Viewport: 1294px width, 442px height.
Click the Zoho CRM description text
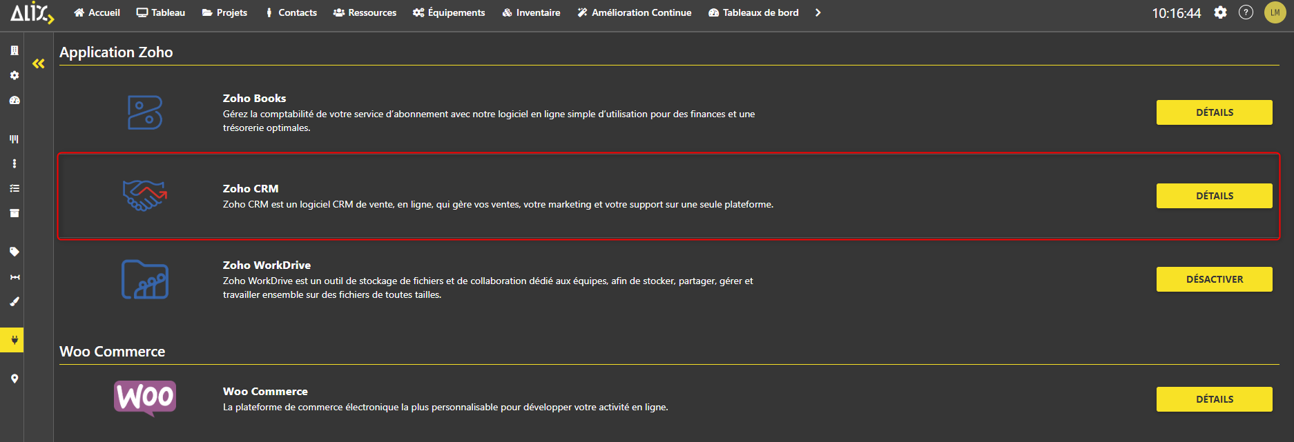point(498,205)
